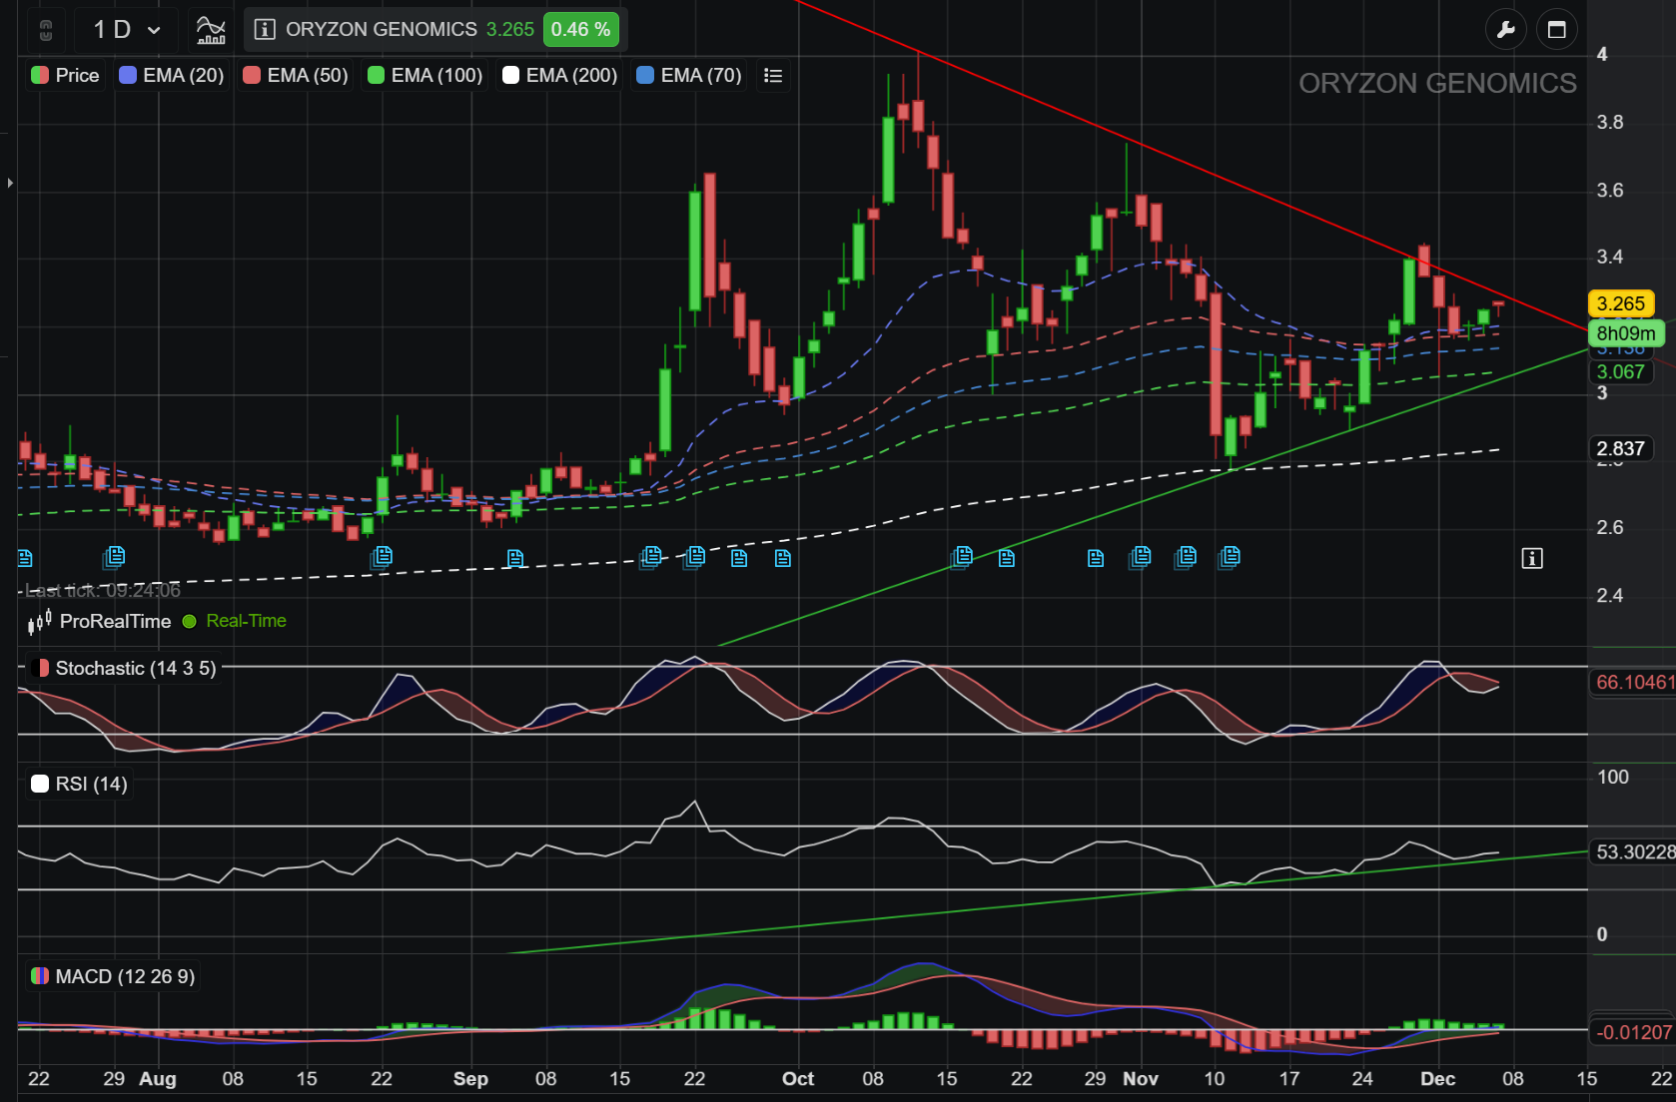Click the window layout icon top right
The image size is (1676, 1102).
[1556, 30]
